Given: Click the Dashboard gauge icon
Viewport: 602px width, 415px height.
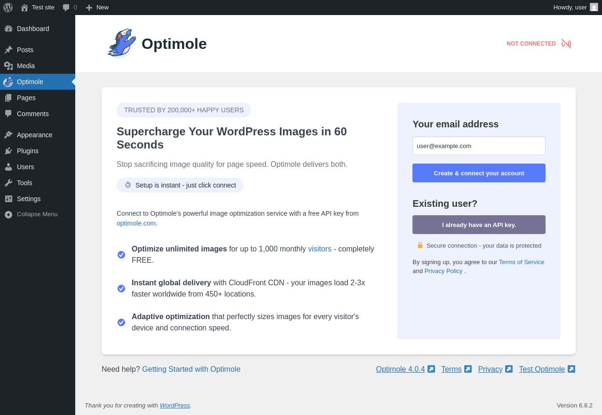Looking at the screenshot, I should (8, 29).
